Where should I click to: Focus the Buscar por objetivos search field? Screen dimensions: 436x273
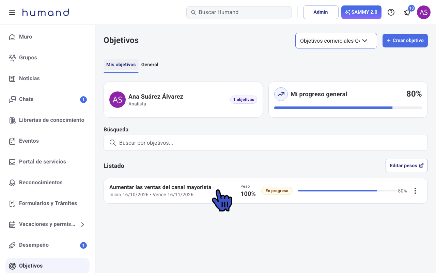pos(266,143)
